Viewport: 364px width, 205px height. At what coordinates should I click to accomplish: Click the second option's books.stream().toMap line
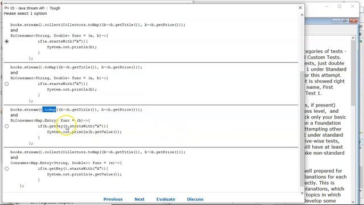[x=76, y=67]
